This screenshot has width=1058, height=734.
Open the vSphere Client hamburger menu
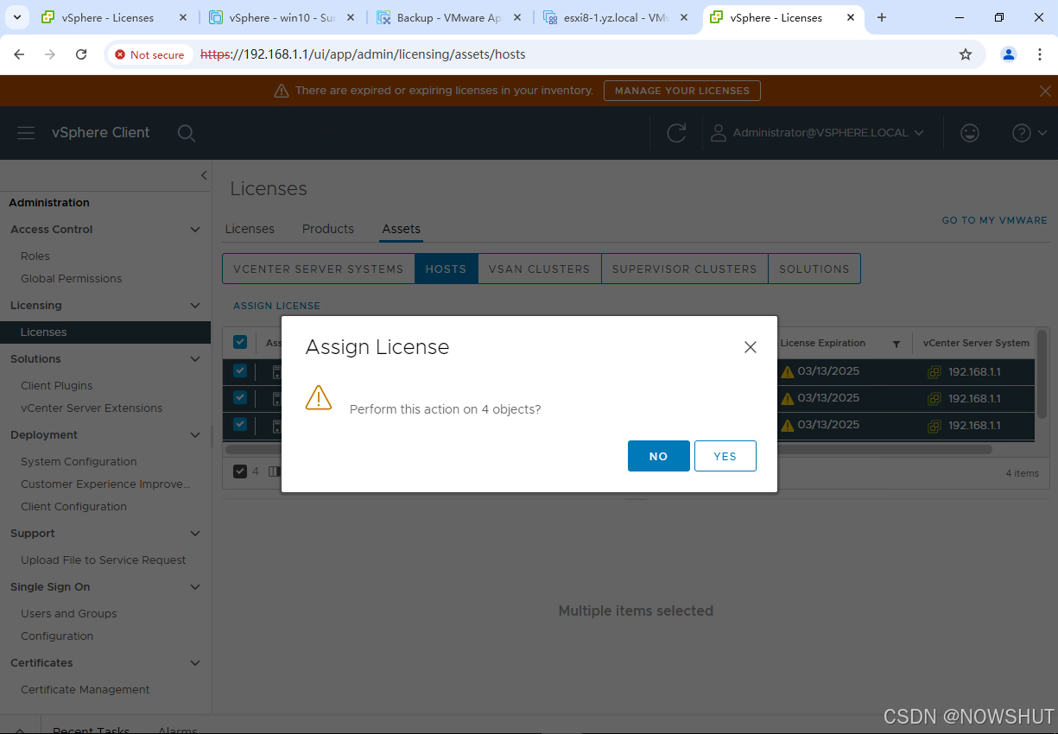(x=26, y=133)
